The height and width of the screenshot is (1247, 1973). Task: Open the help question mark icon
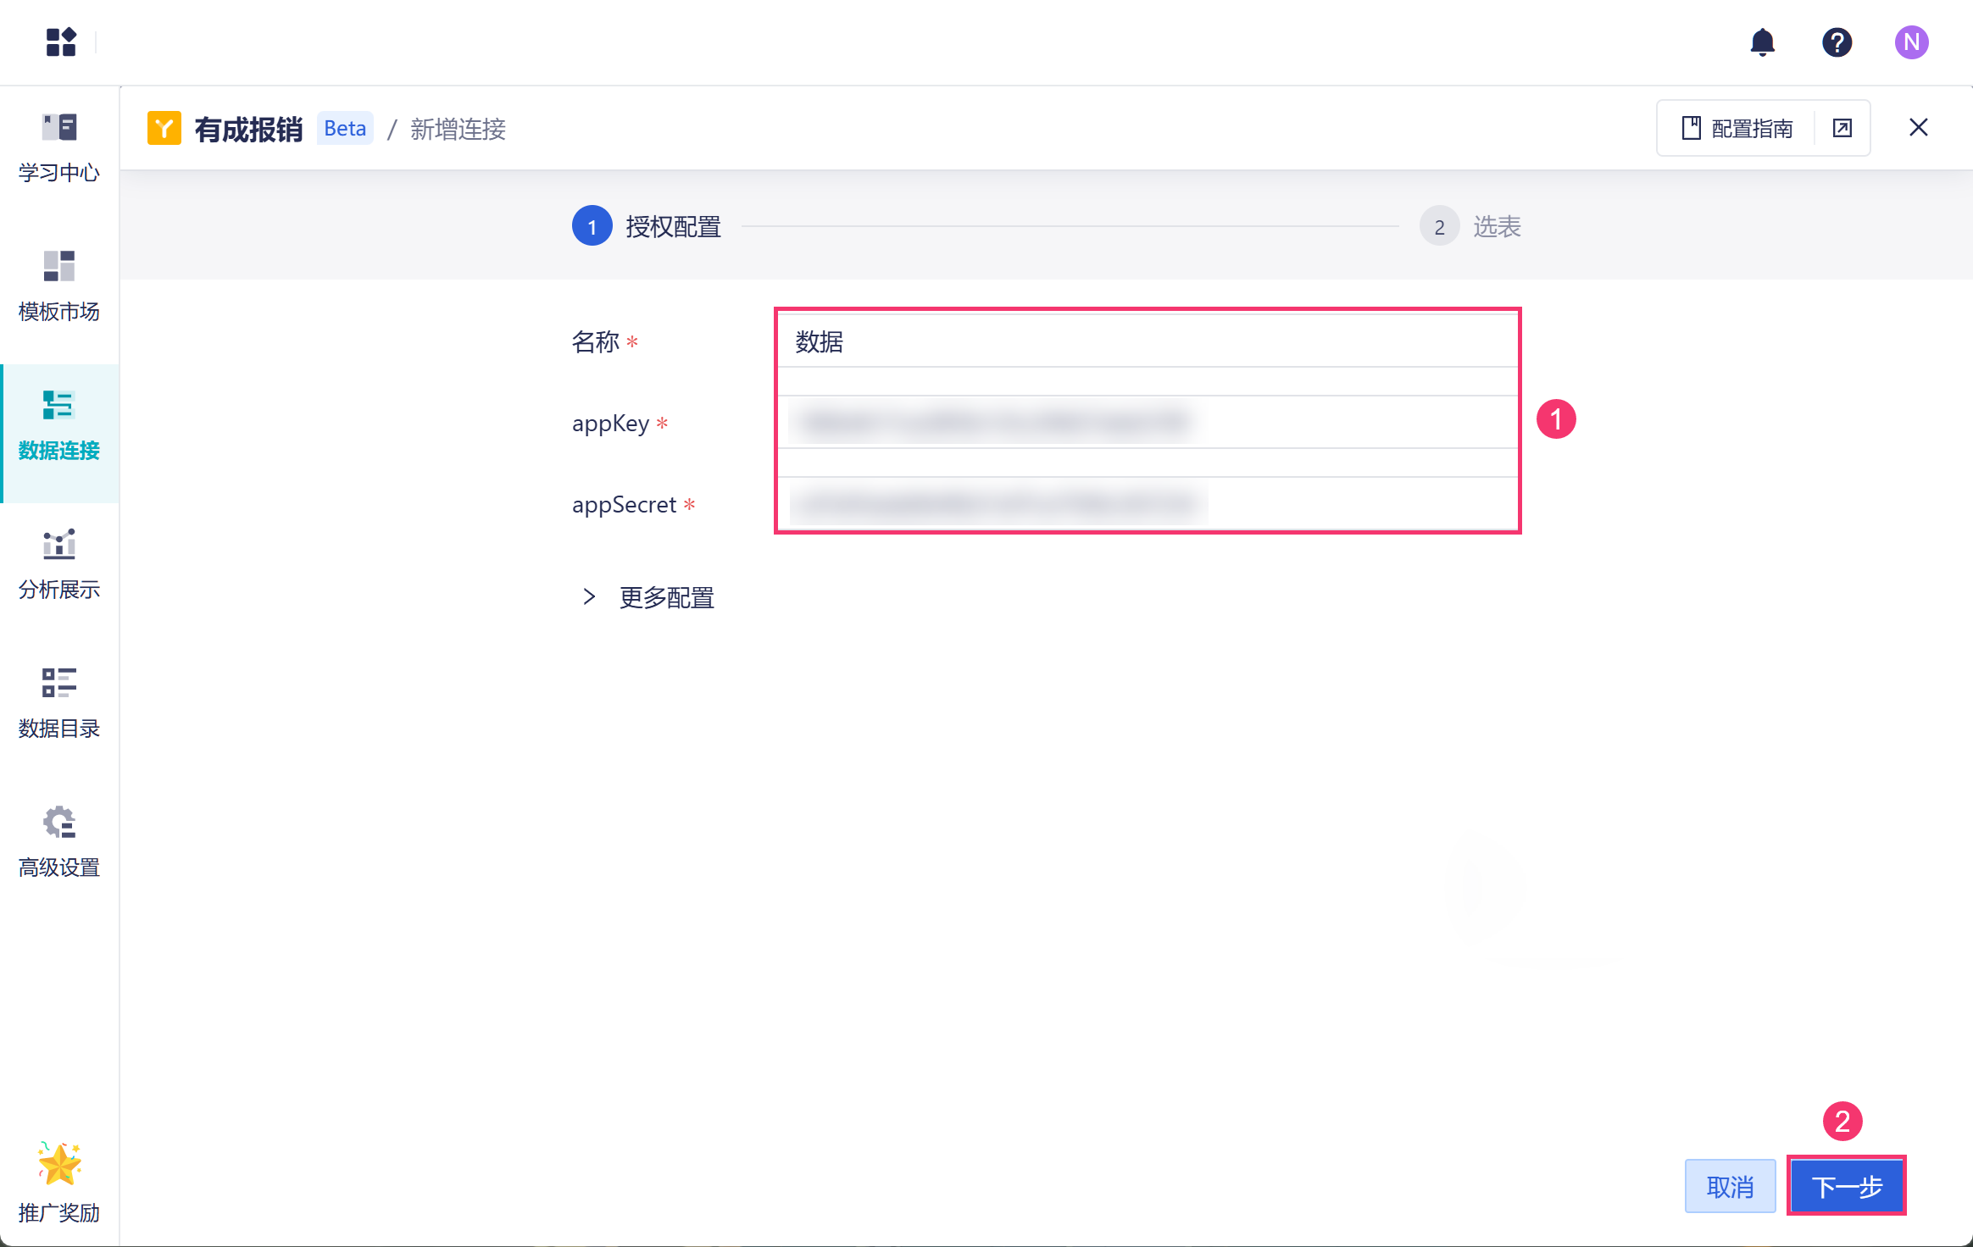1837,42
